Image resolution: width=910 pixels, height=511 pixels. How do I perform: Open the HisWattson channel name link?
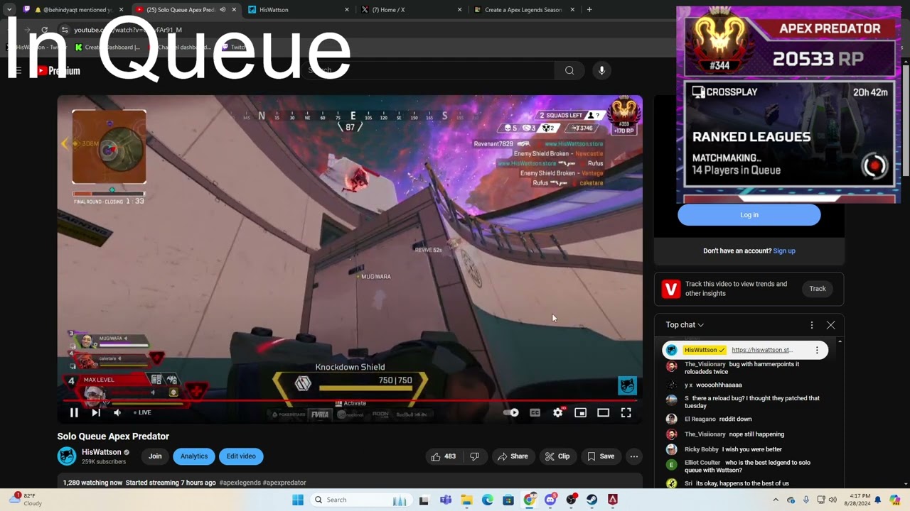tap(102, 452)
